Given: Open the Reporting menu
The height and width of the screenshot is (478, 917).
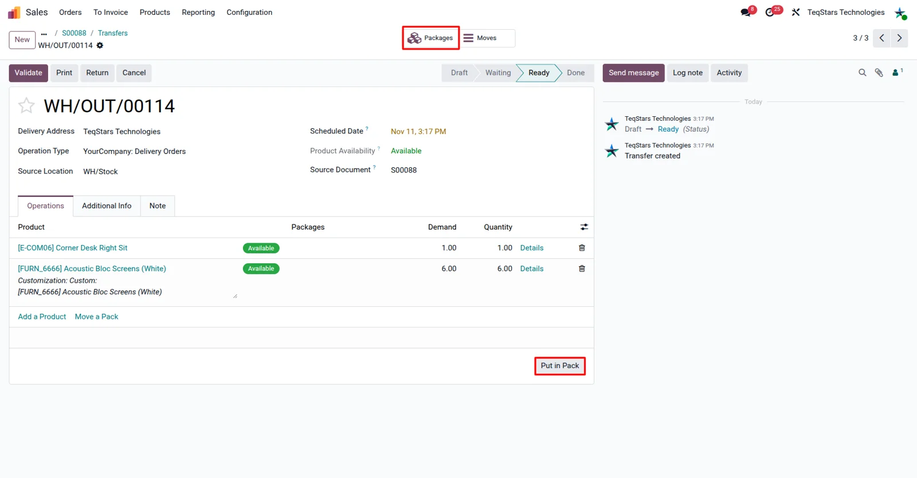Looking at the screenshot, I should pos(198,12).
